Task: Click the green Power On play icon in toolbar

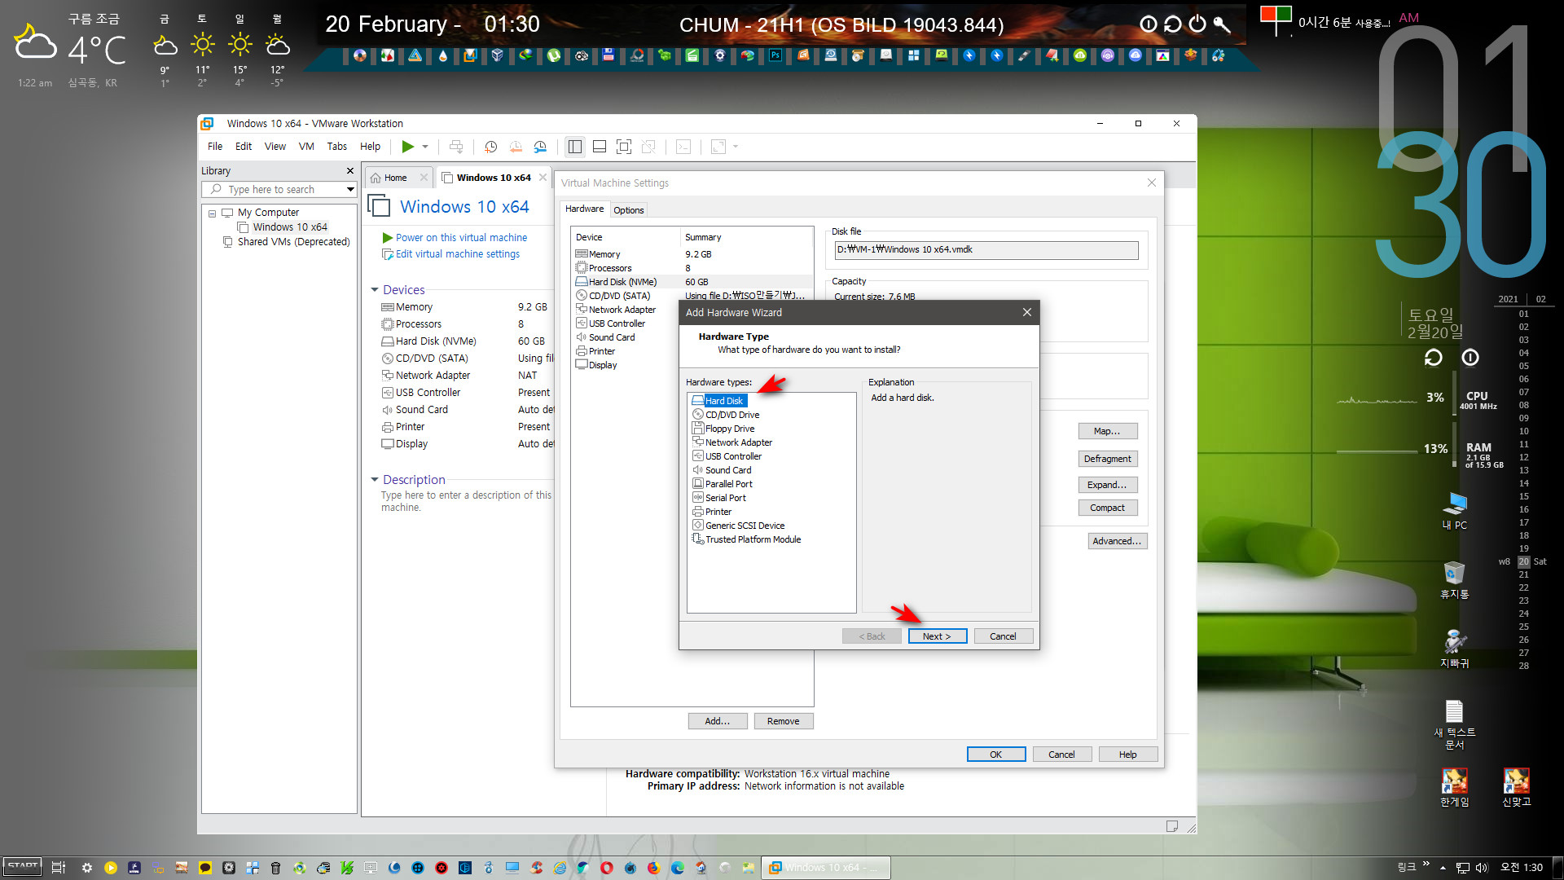Action: click(407, 147)
